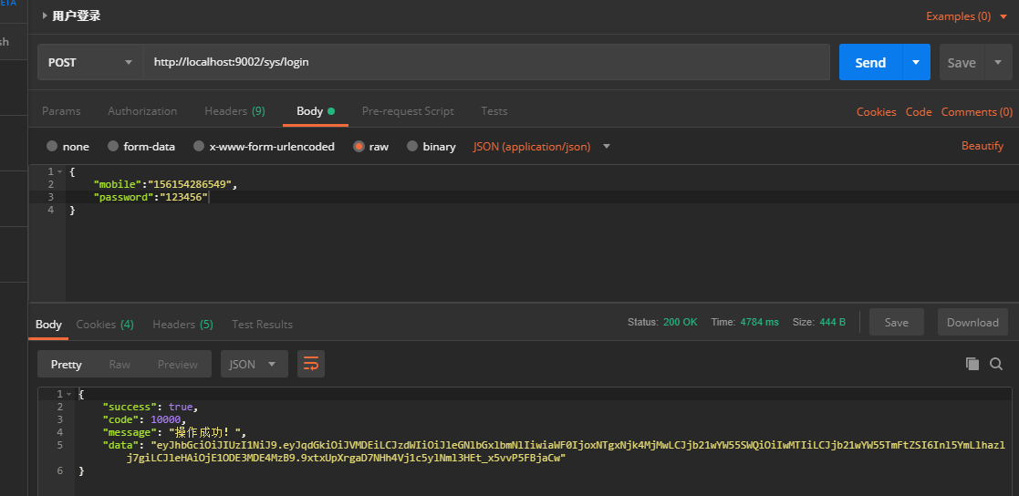Collapse the request JSON at line 1 fold arrow
The height and width of the screenshot is (496, 1019).
[60, 171]
